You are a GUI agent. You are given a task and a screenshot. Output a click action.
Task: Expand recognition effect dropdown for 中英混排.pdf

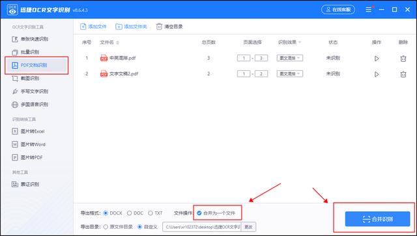[289, 58]
